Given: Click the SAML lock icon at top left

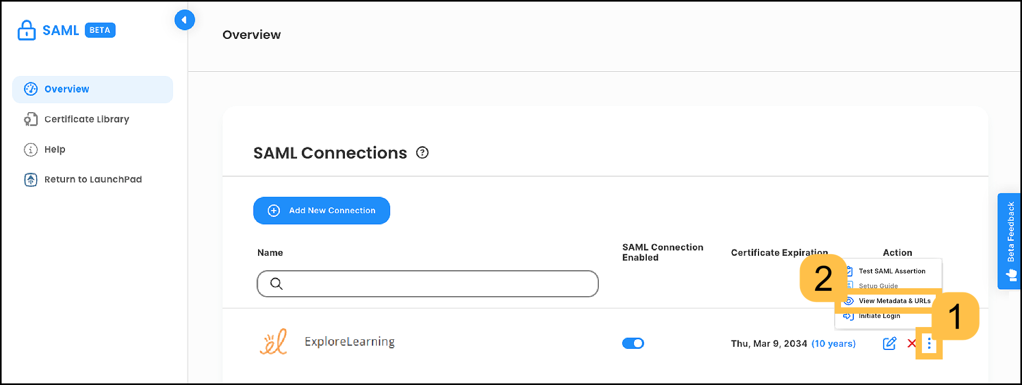Looking at the screenshot, I should point(26,30).
